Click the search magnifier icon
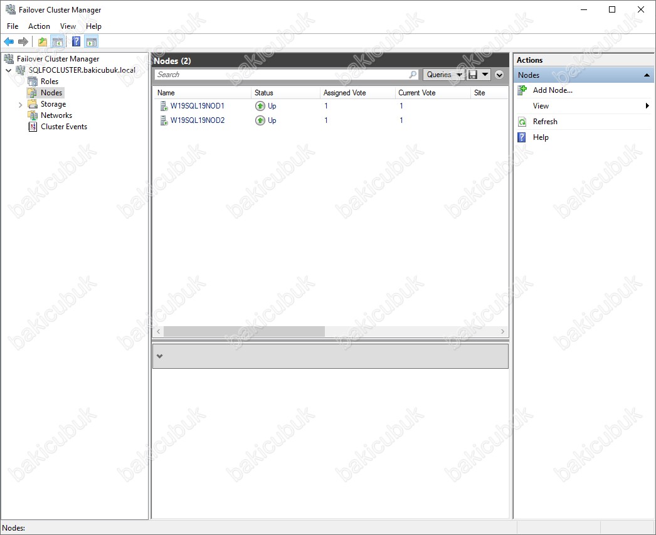 (413, 75)
